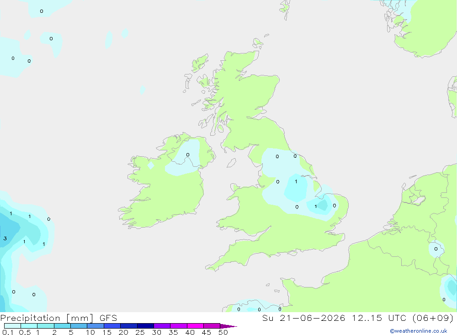Click the '0' value over Belgium area

point(436,249)
